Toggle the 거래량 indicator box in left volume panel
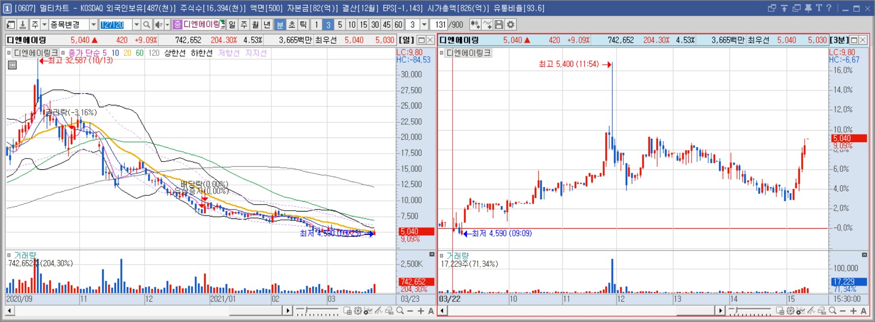875x322 pixels. coord(9,255)
